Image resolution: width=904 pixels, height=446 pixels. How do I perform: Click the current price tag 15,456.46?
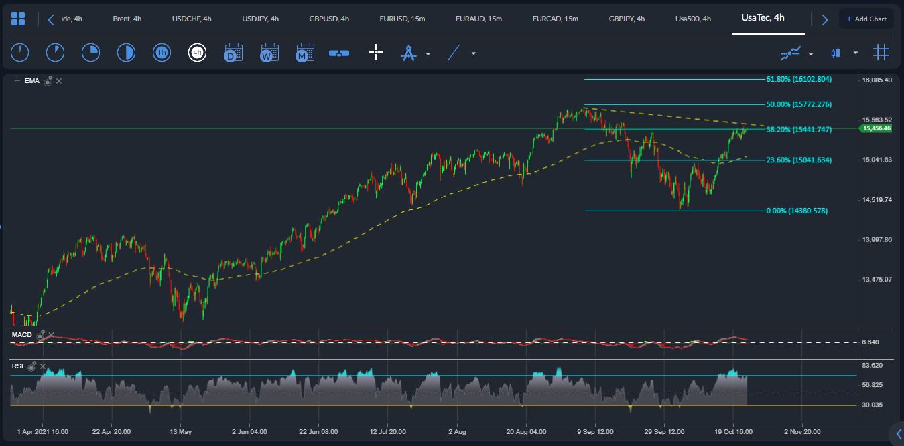pos(876,128)
